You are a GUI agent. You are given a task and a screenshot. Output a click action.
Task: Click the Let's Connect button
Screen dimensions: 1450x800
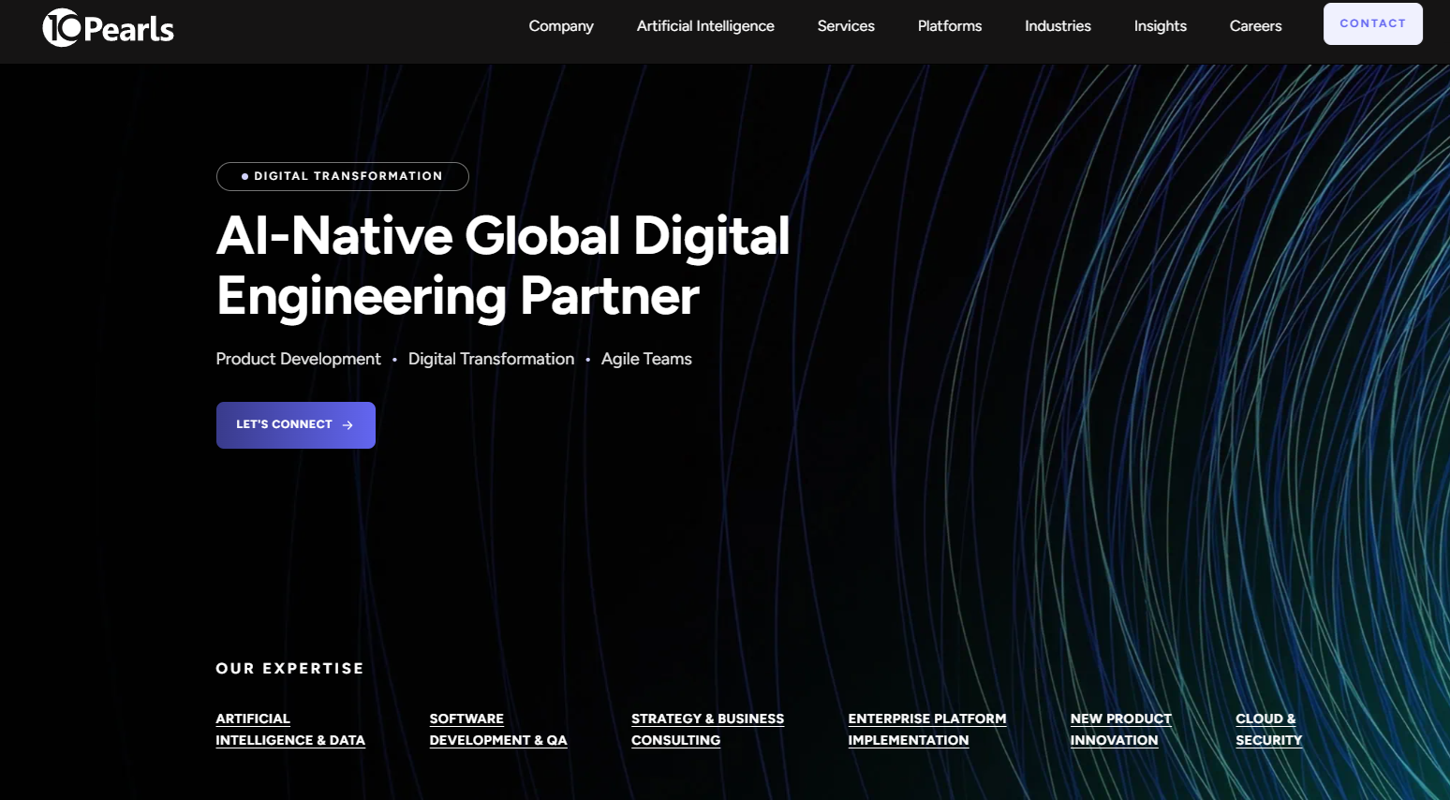(296, 425)
